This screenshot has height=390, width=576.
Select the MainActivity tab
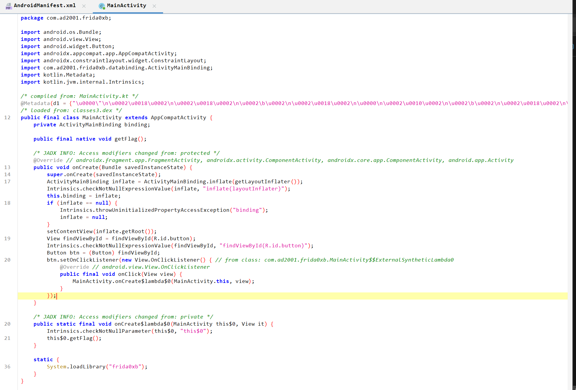(x=127, y=6)
